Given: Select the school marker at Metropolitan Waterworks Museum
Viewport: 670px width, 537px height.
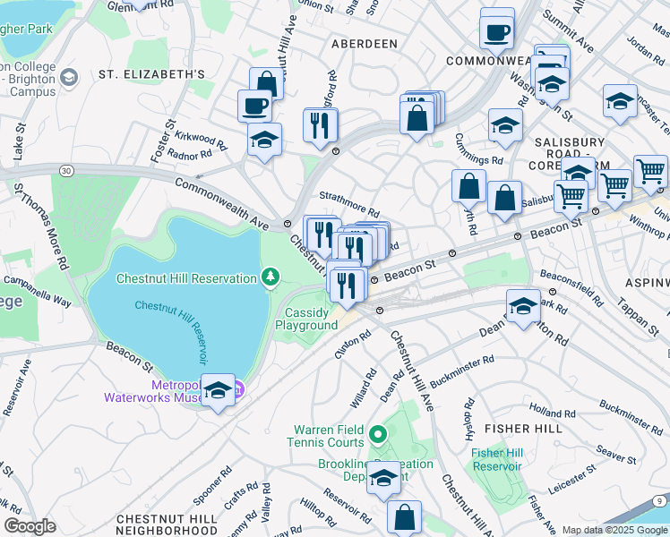Looking at the screenshot, I should tap(218, 391).
